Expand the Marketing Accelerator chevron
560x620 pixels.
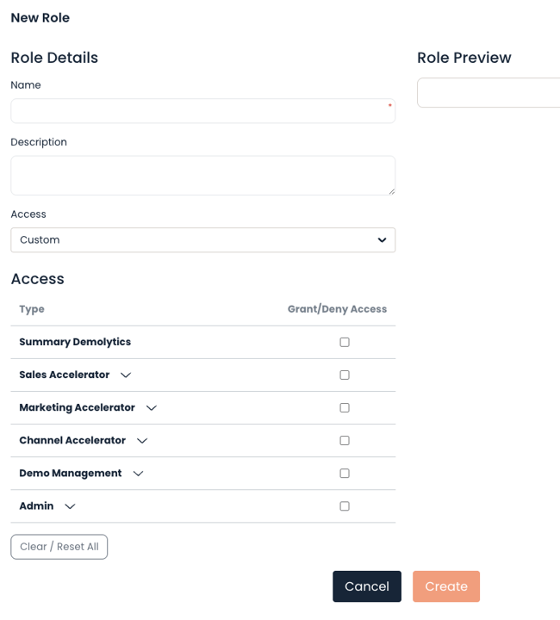(152, 407)
